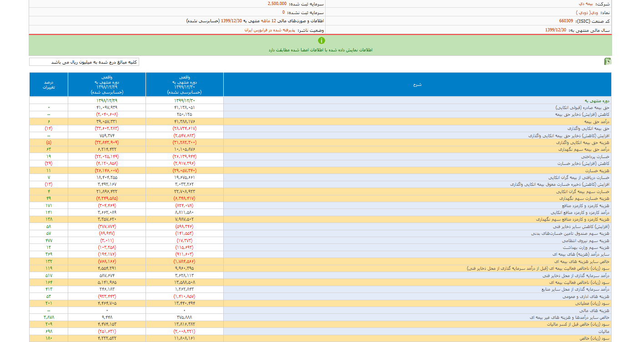The image size is (628, 342).
Task: Select the مالیات row label
Action: pos(604,331)
